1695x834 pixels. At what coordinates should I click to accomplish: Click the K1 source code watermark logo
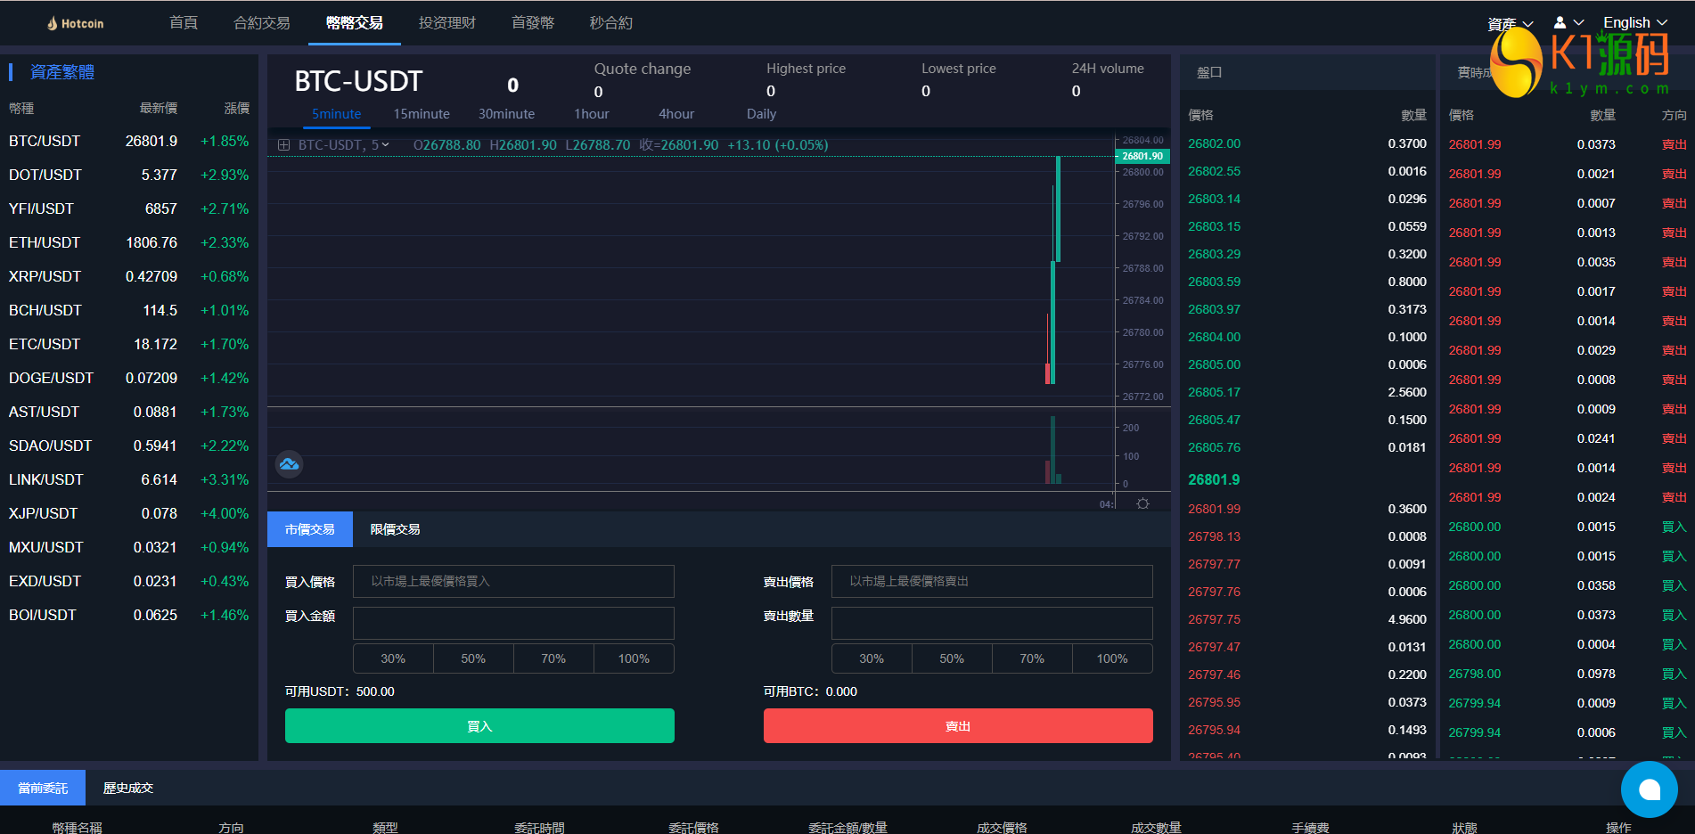click(1580, 62)
